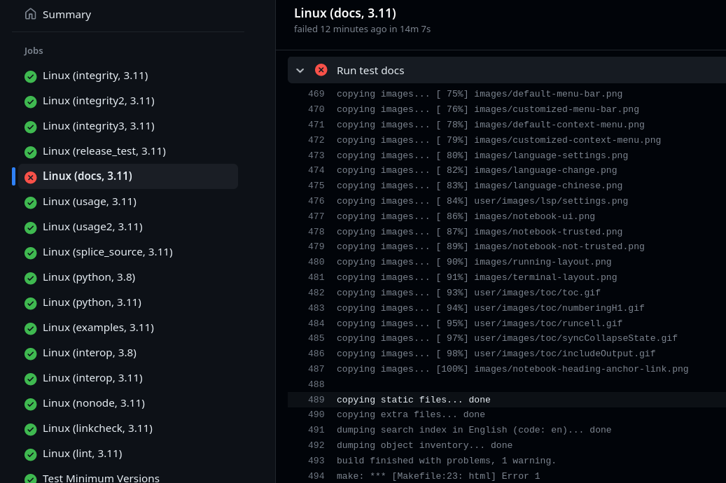The height and width of the screenshot is (483, 726).
Task: Click green check icon for Linux (interop, 3.8)
Action: [x=31, y=353]
